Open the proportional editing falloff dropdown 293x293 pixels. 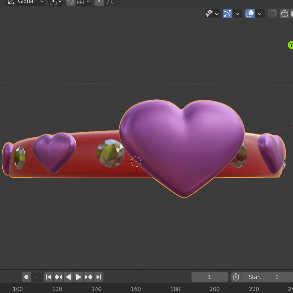pyautogui.click(x=112, y=2)
